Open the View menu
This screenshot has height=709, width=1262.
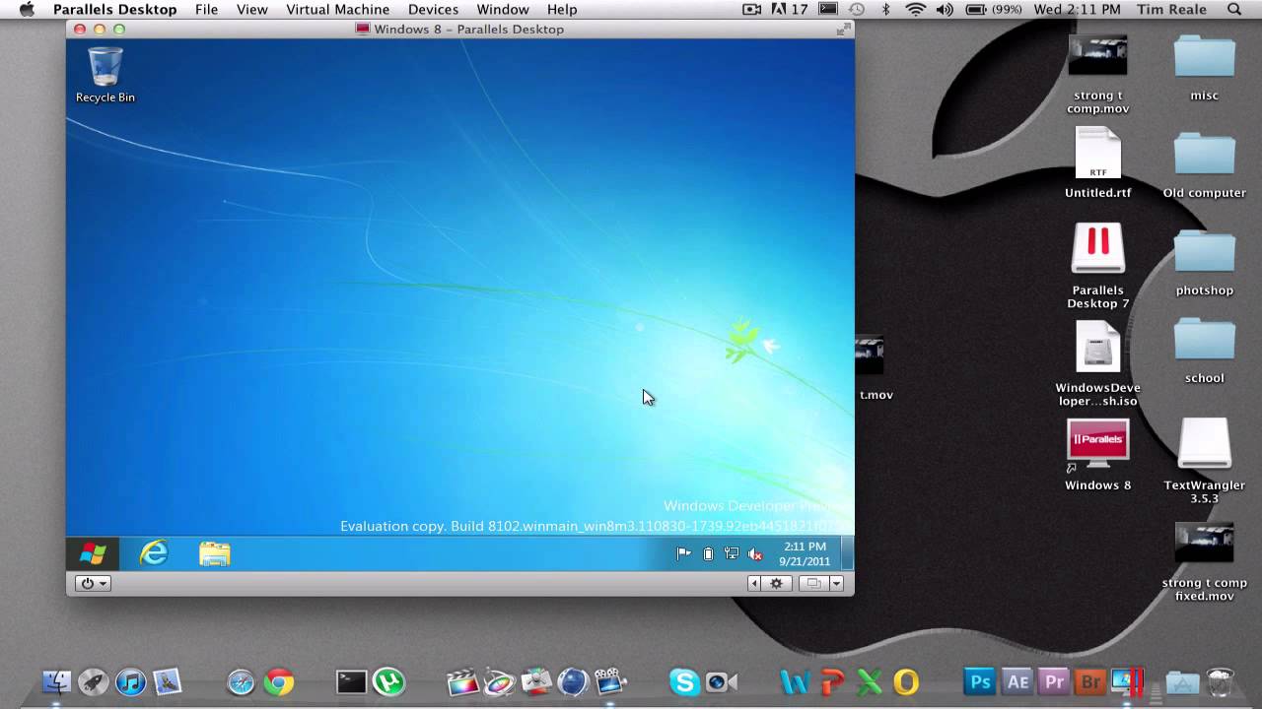(252, 9)
